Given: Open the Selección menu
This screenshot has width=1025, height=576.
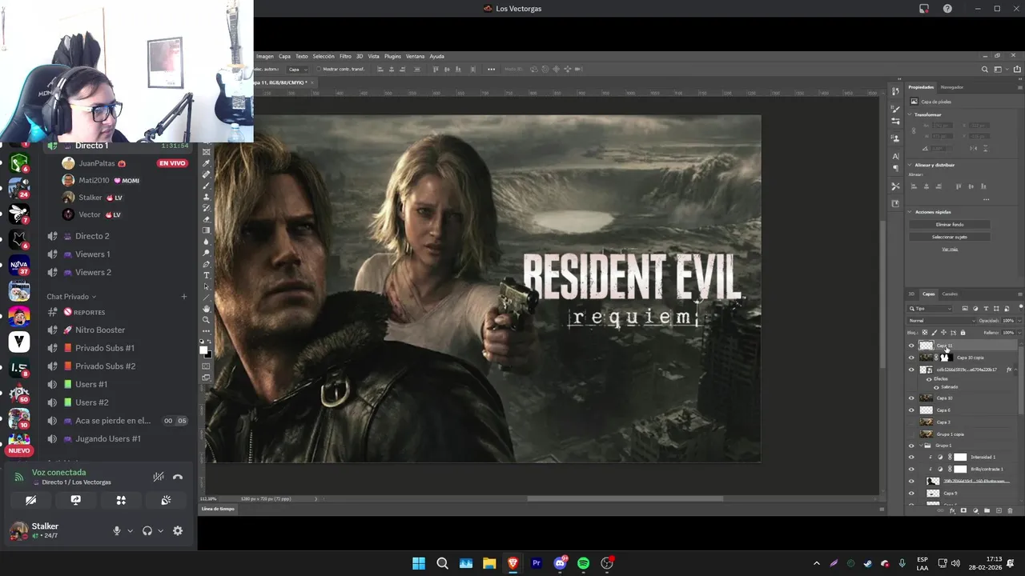Looking at the screenshot, I should tap(324, 56).
